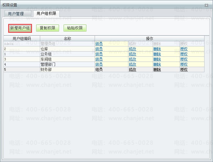Click 修改 link for 业务组
This screenshot has width=213, height=162.
point(132,54)
